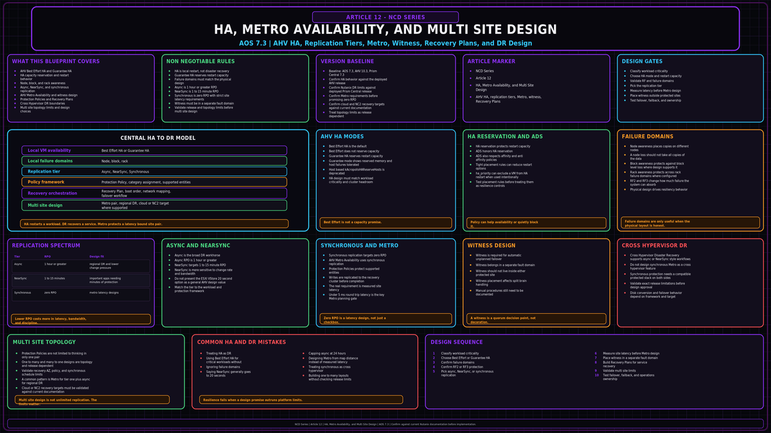Click the 'Resilience fails when a design promise' callout

[301, 400]
